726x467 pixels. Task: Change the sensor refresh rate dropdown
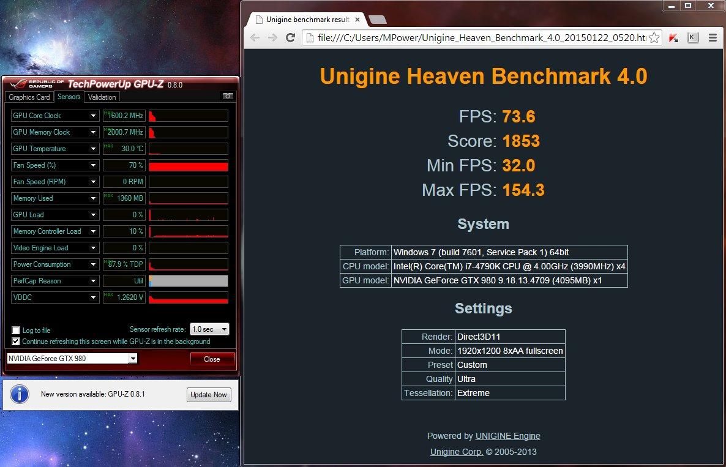pos(209,329)
